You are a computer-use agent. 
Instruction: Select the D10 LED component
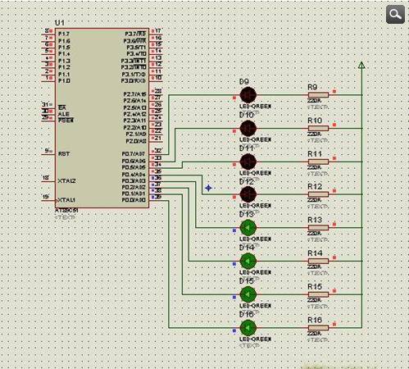[x=248, y=128]
